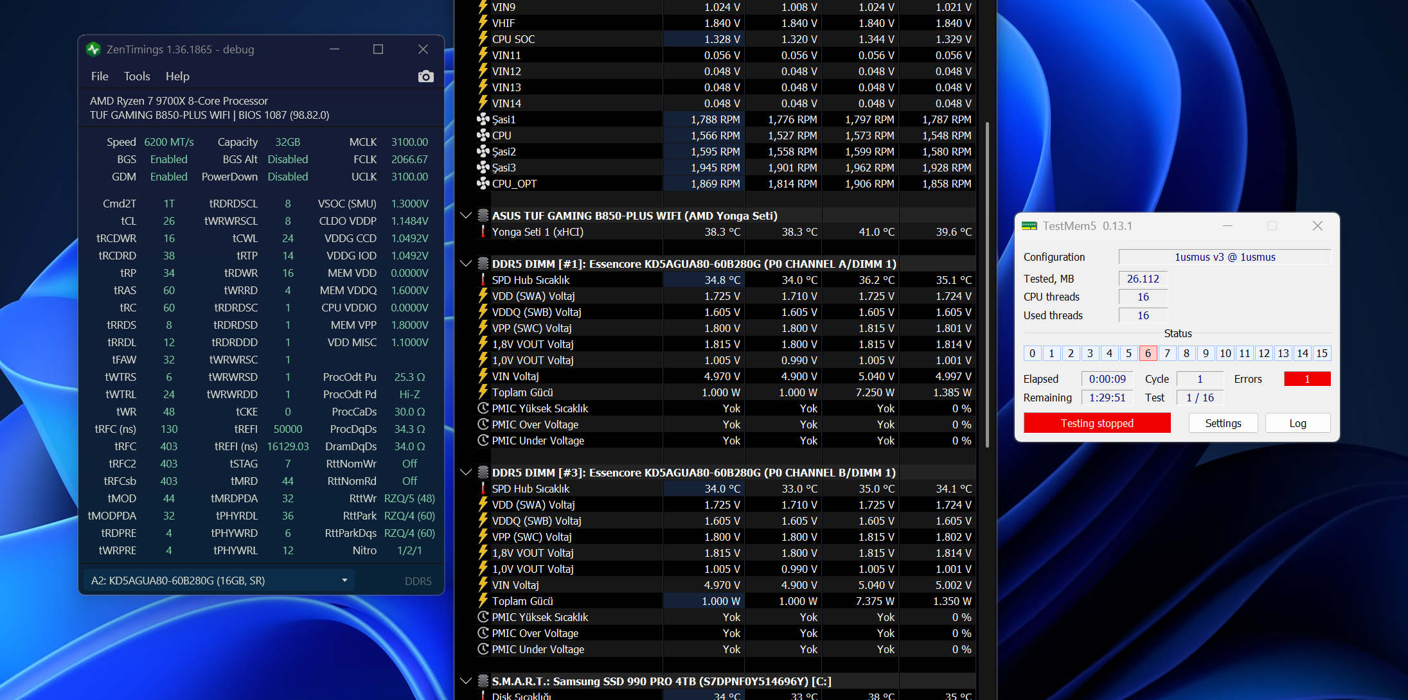This screenshot has width=1408, height=700.
Task: Click the fan icon beside Şasi3
Action: (x=483, y=167)
